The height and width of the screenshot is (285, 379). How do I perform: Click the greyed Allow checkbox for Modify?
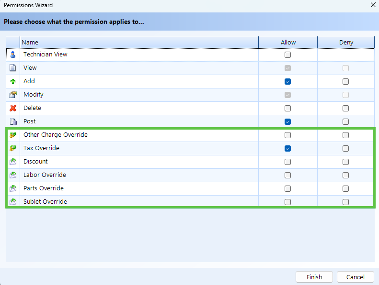point(287,95)
